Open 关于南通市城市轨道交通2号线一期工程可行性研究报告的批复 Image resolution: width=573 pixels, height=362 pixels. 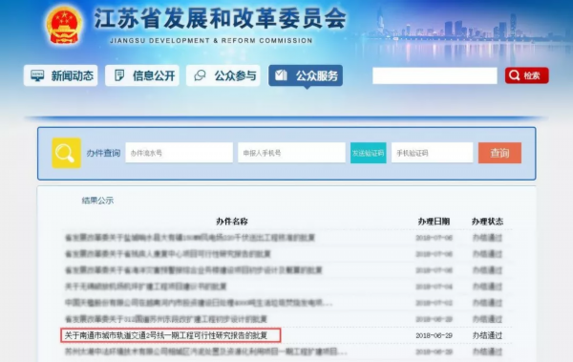tap(166, 335)
